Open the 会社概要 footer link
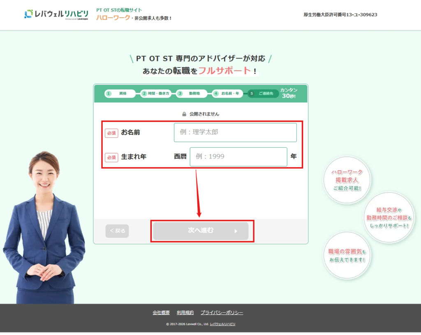The image size is (421, 335). 161,313
